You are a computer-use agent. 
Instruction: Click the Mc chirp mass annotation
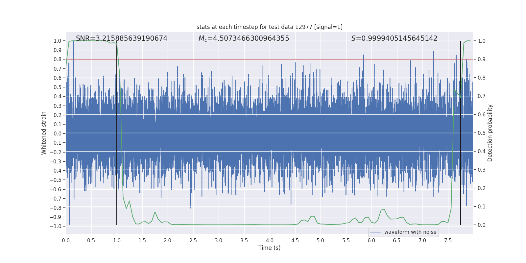[244, 38]
